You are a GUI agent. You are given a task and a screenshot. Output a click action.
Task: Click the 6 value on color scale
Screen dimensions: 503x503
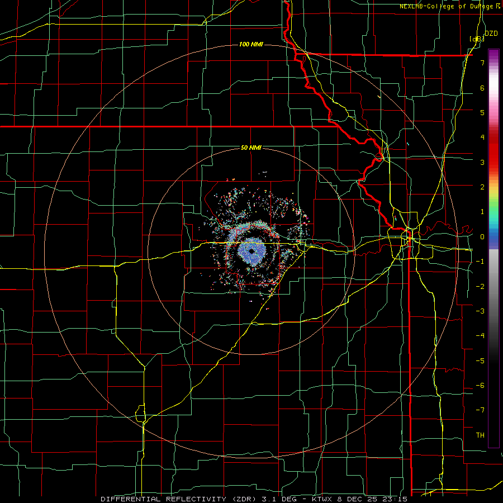point(482,88)
